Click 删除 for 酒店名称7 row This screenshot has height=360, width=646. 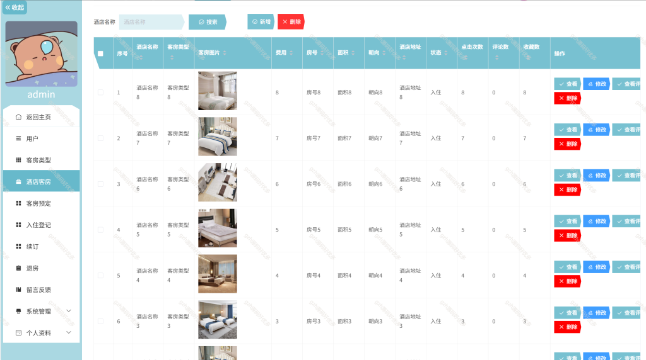(x=567, y=144)
